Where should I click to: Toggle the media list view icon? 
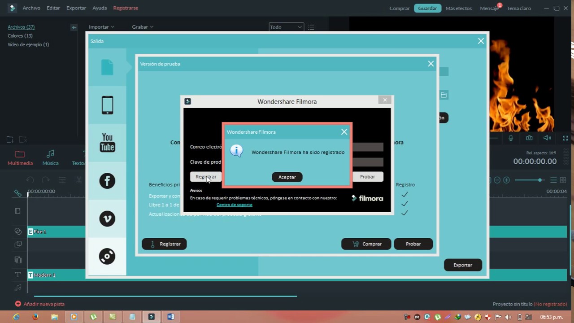pyautogui.click(x=311, y=27)
